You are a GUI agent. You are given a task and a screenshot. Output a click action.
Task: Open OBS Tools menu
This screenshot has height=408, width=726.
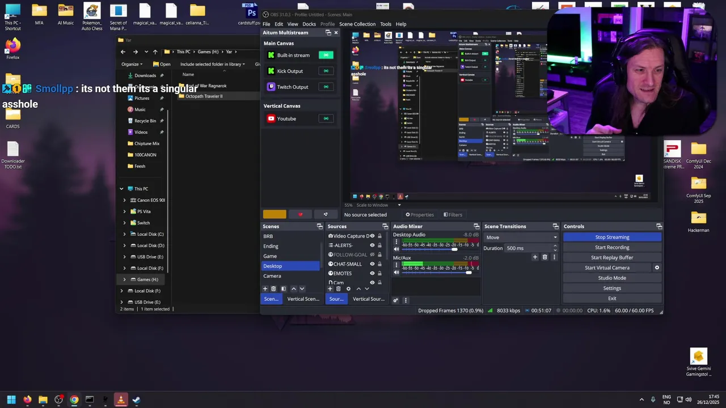(386, 24)
